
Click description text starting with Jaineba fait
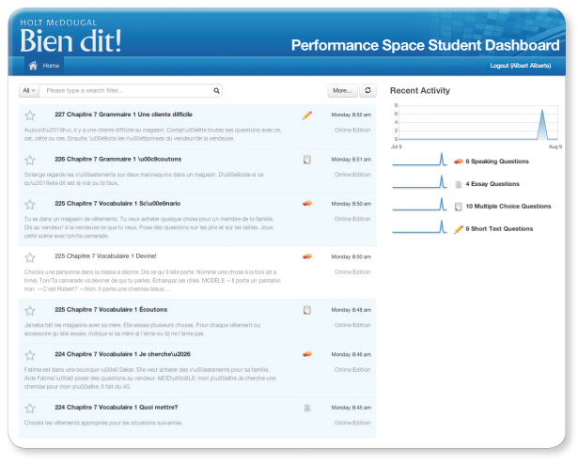click(142, 329)
